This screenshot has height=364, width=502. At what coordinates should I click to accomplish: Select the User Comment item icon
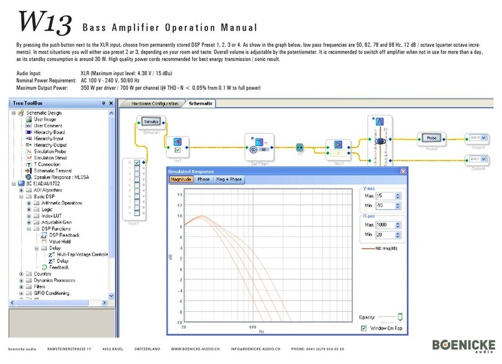coord(29,126)
